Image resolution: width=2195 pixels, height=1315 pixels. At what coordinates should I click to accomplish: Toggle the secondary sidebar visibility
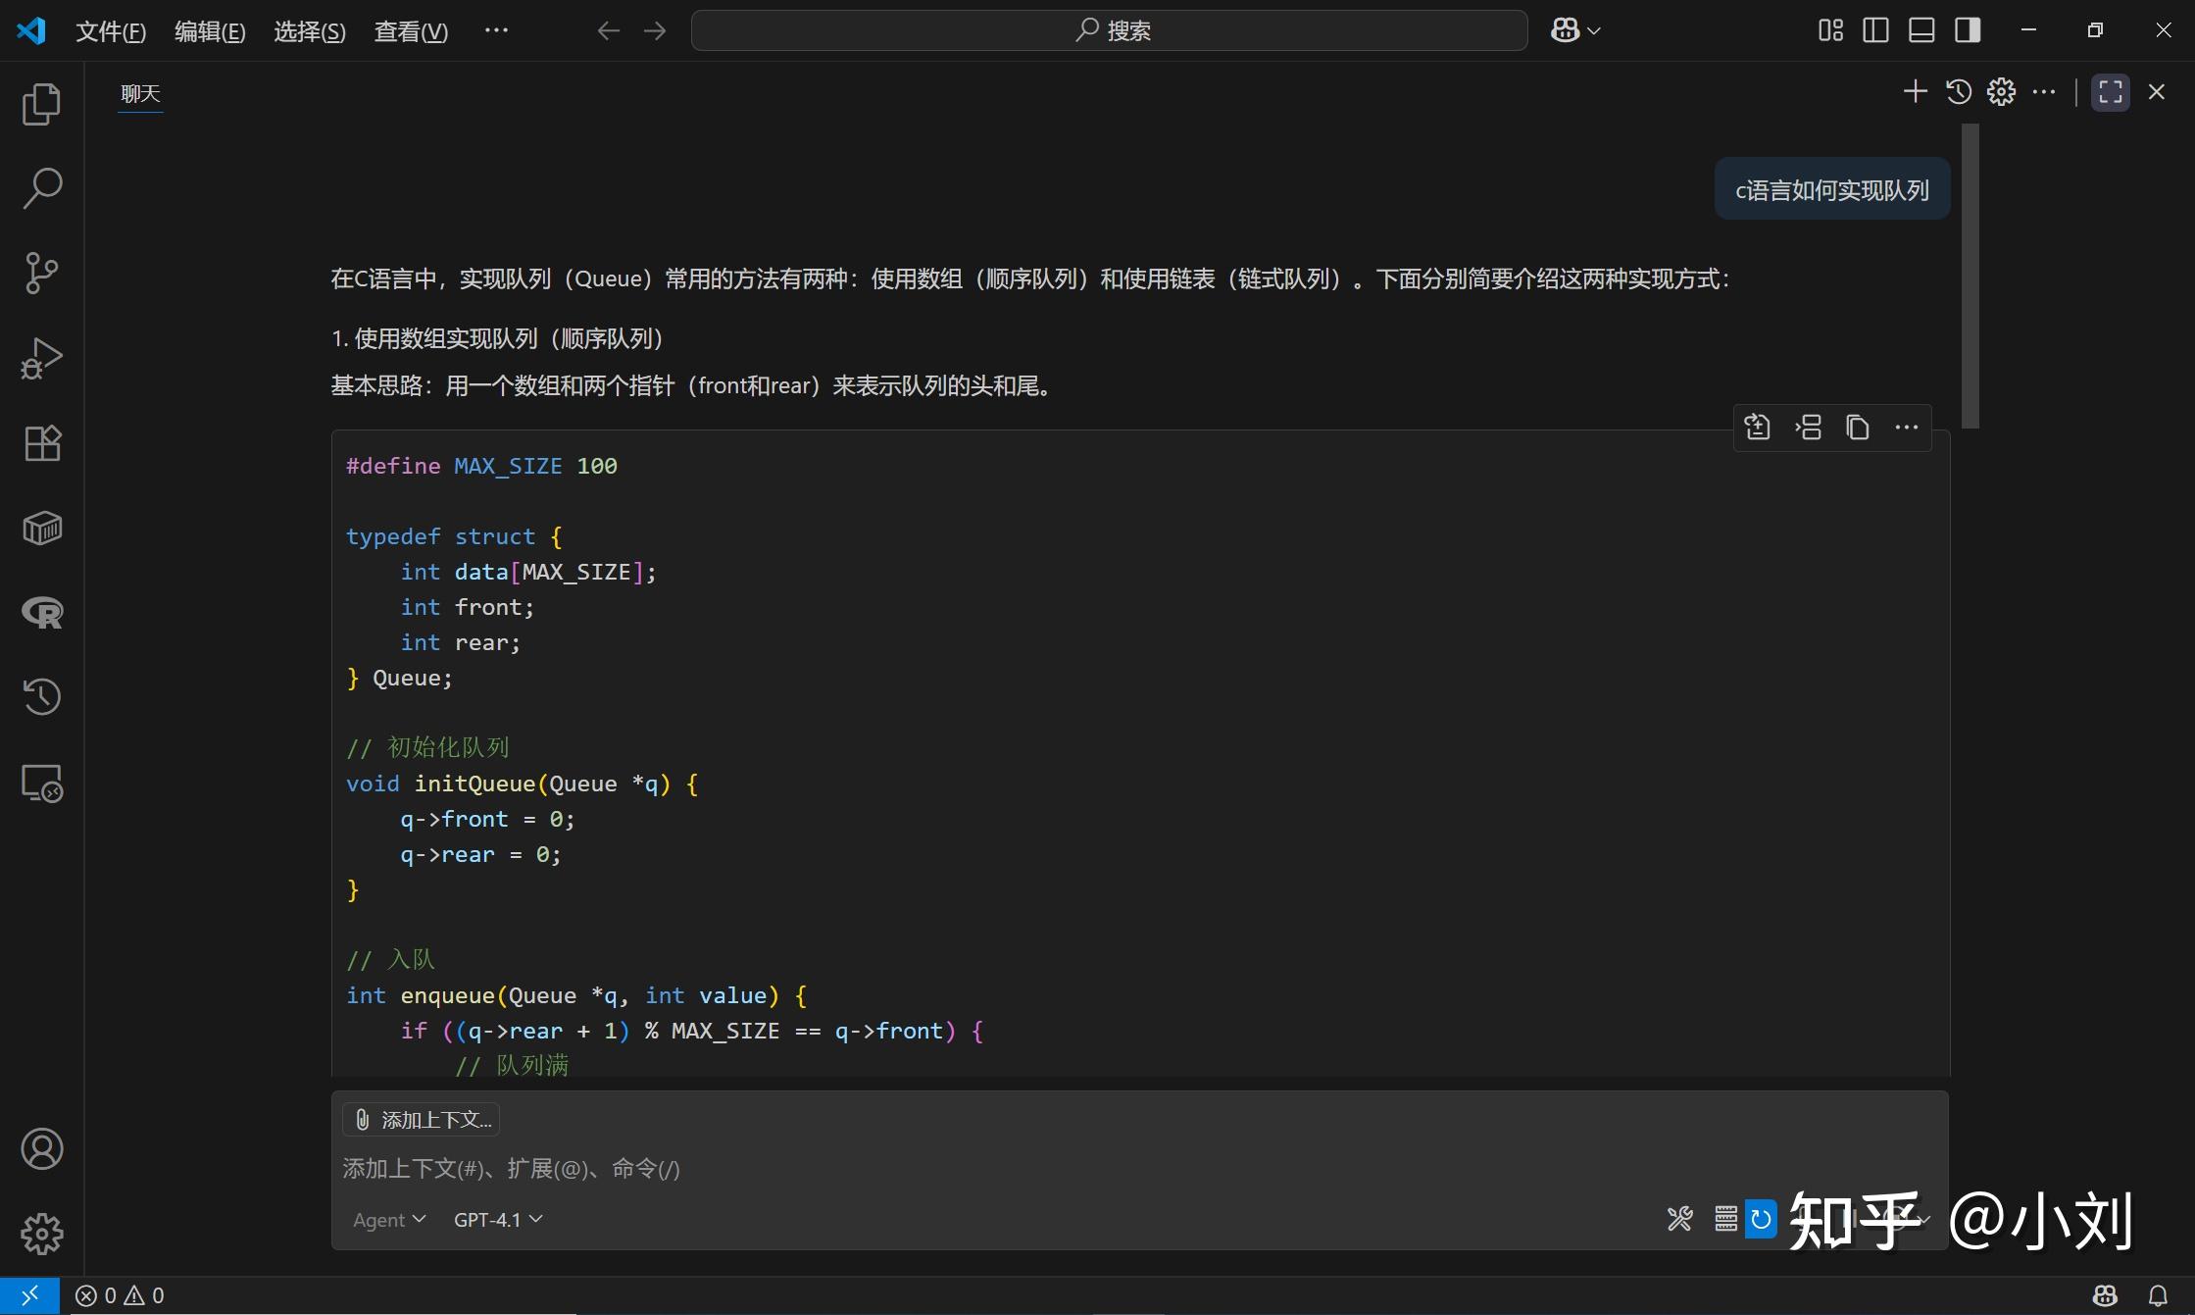click(x=1967, y=29)
